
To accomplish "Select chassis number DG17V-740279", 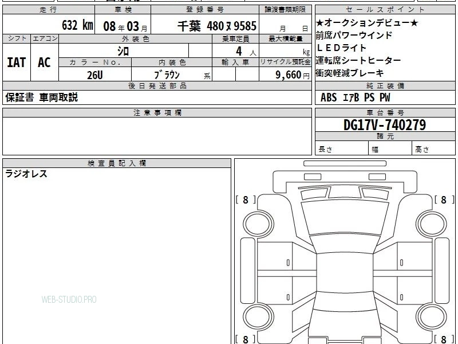I will pyautogui.click(x=385, y=125).
